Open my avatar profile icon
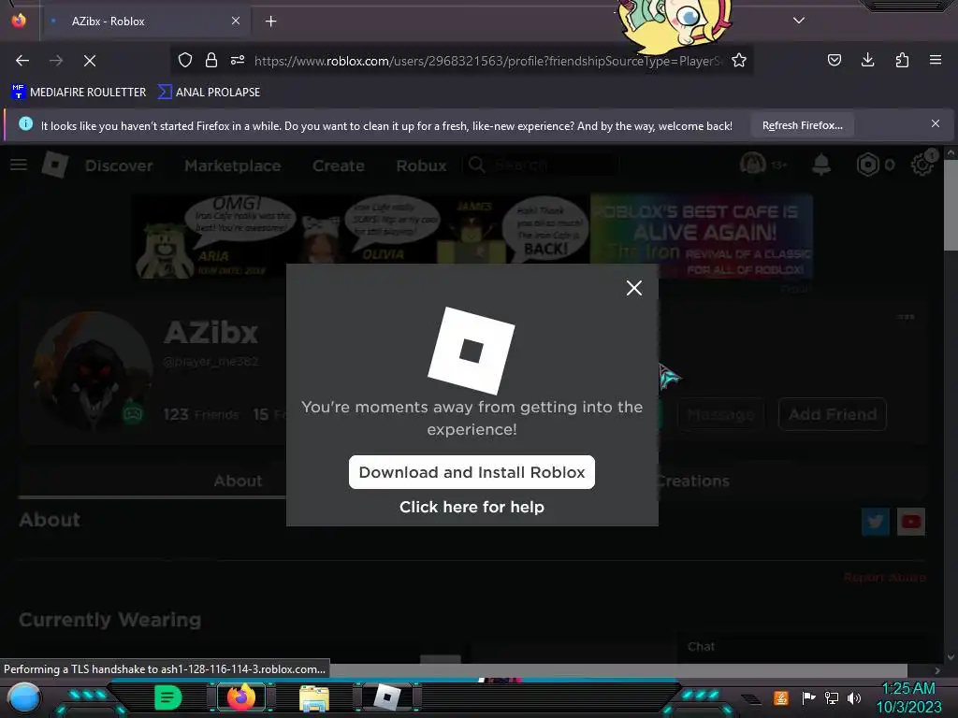The height and width of the screenshot is (718, 958). [753, 165]
